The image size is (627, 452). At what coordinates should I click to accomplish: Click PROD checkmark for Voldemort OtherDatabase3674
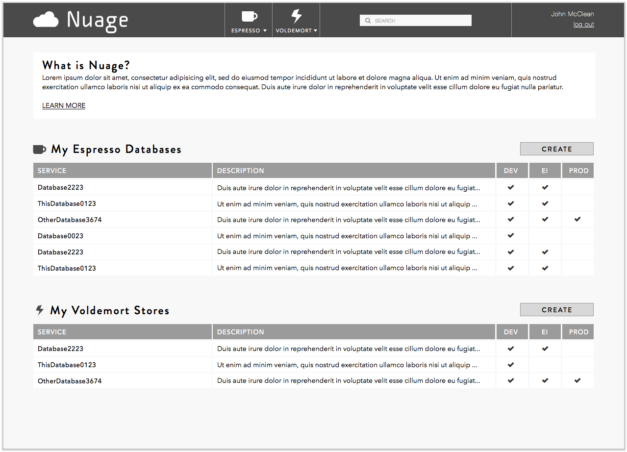point(577,380)
